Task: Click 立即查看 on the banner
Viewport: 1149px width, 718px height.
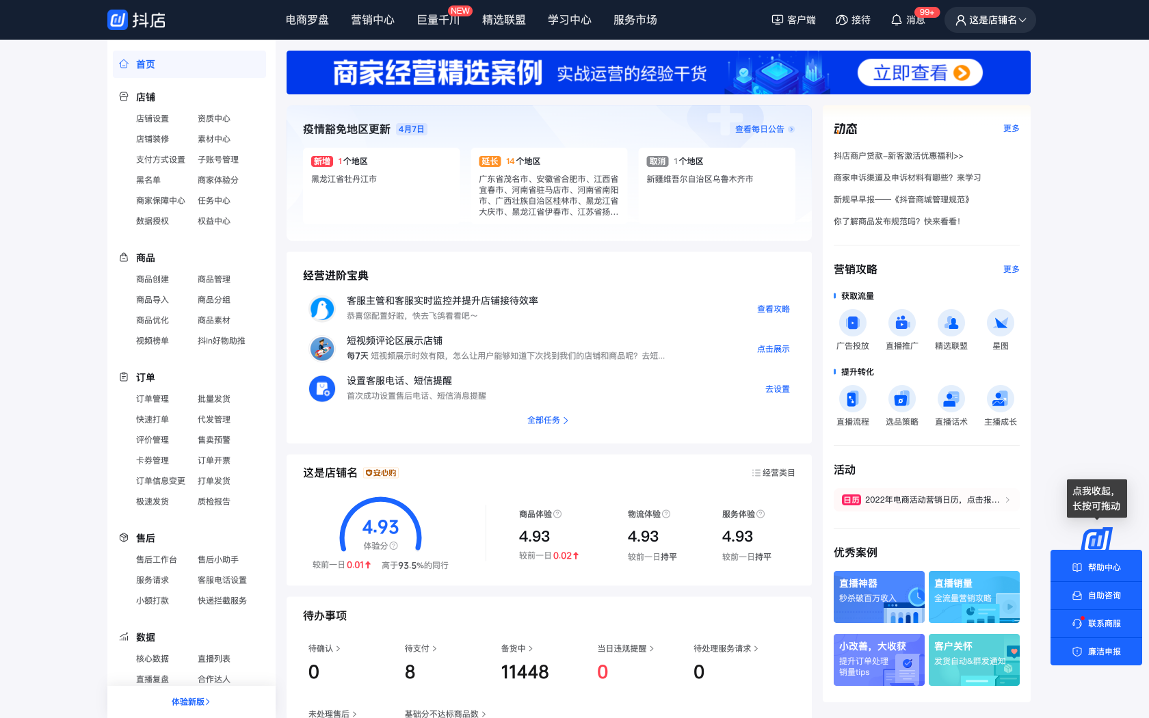Action: 921,72
